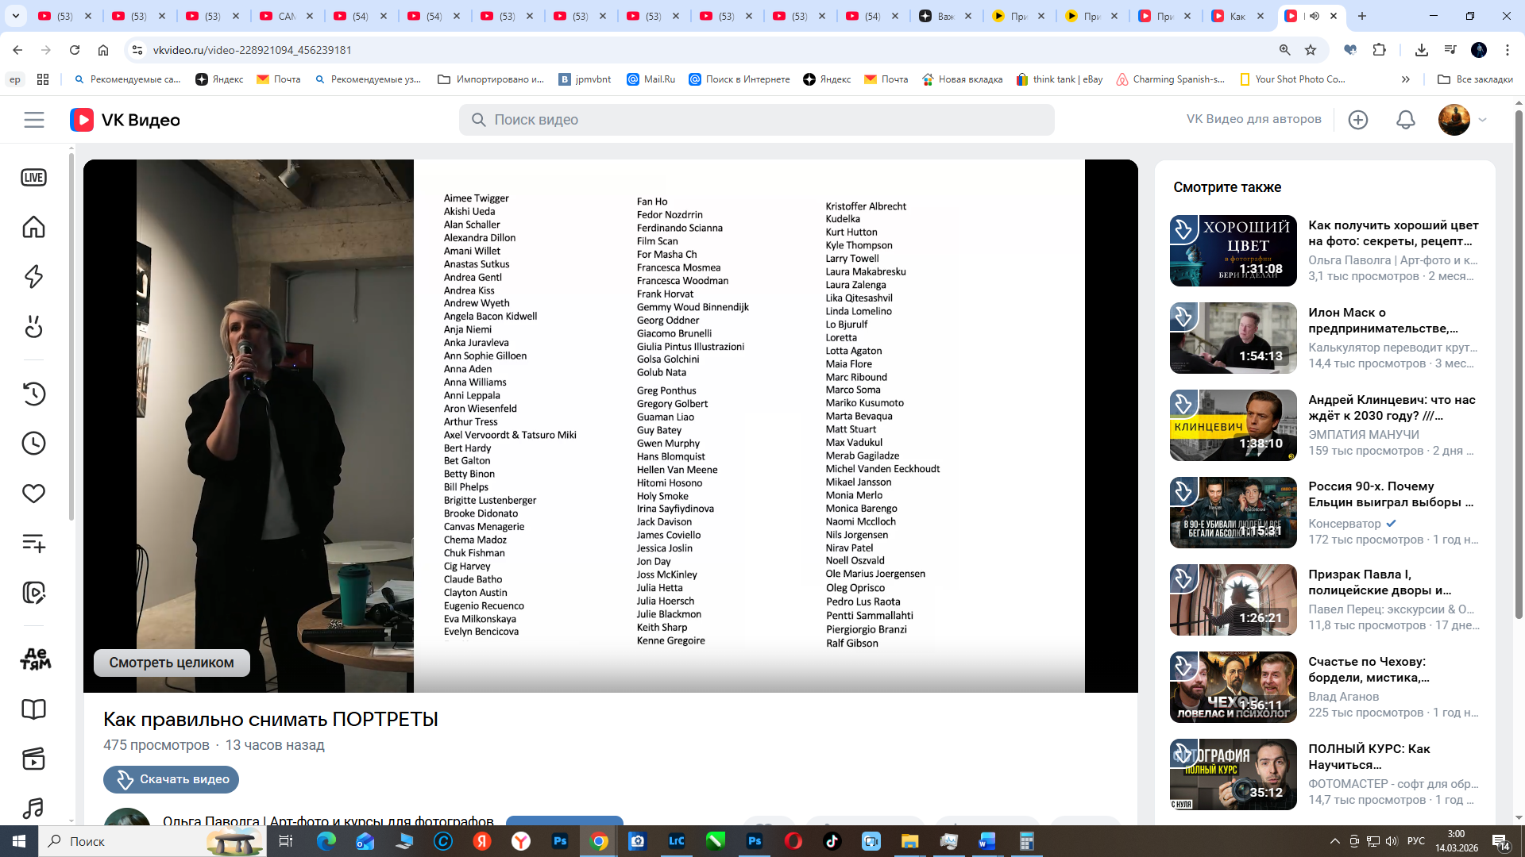Expand the hidden bookmarks overflow chevron

tap(1405, 79)
